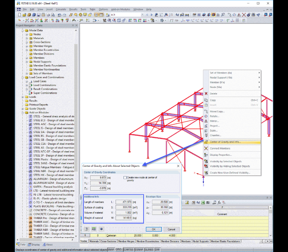Redo the last undone action
Screen dimensions: 288x252
pos(64,15)
